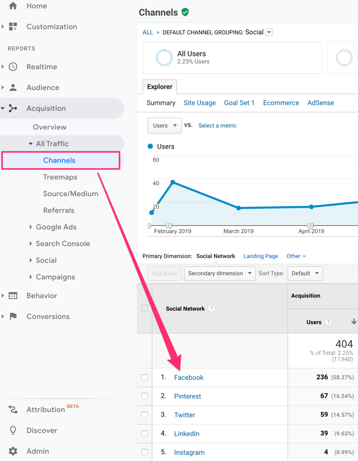The image size is (358, 461).
Task: Open the Facebook social network link
Action: [x=189, y=377]
